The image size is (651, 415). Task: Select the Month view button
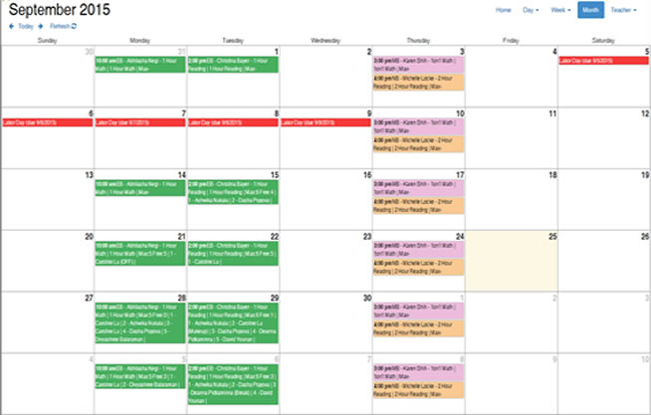[x=590, y=10]
